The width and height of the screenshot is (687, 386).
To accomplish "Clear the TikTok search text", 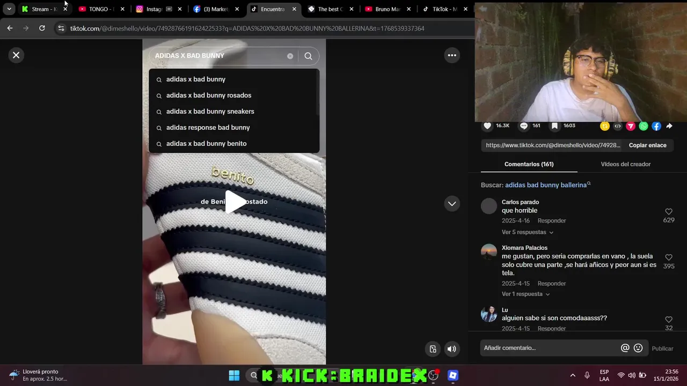I will [x=290, y=56].
